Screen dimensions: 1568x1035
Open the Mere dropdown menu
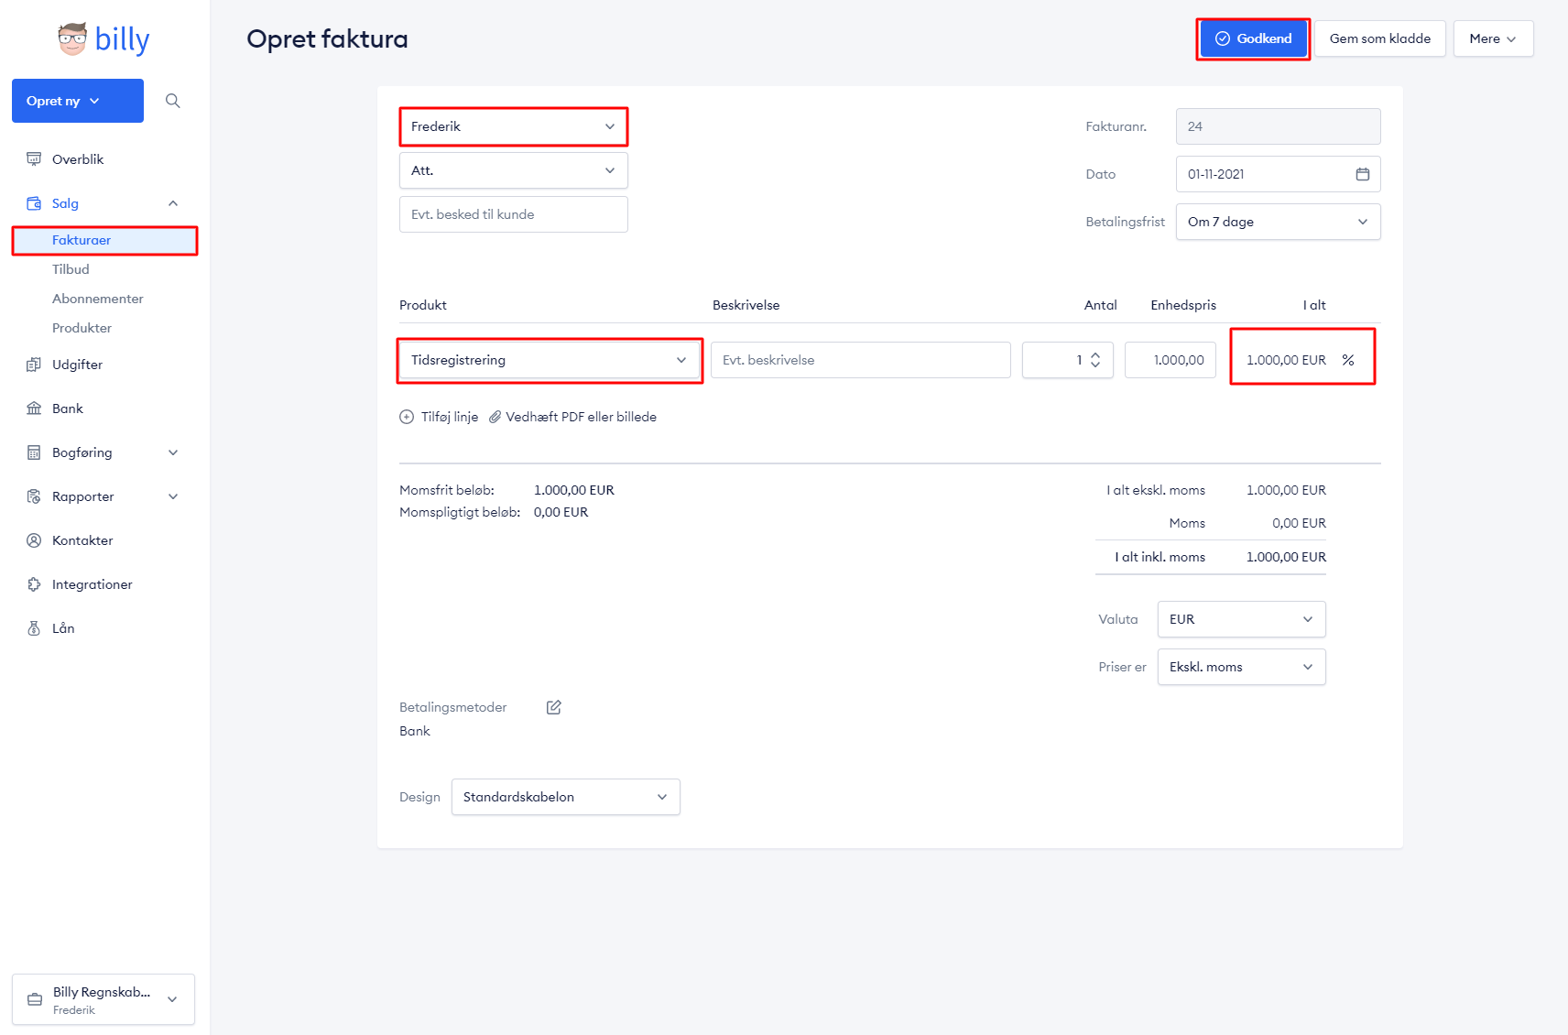[1494, 38]
